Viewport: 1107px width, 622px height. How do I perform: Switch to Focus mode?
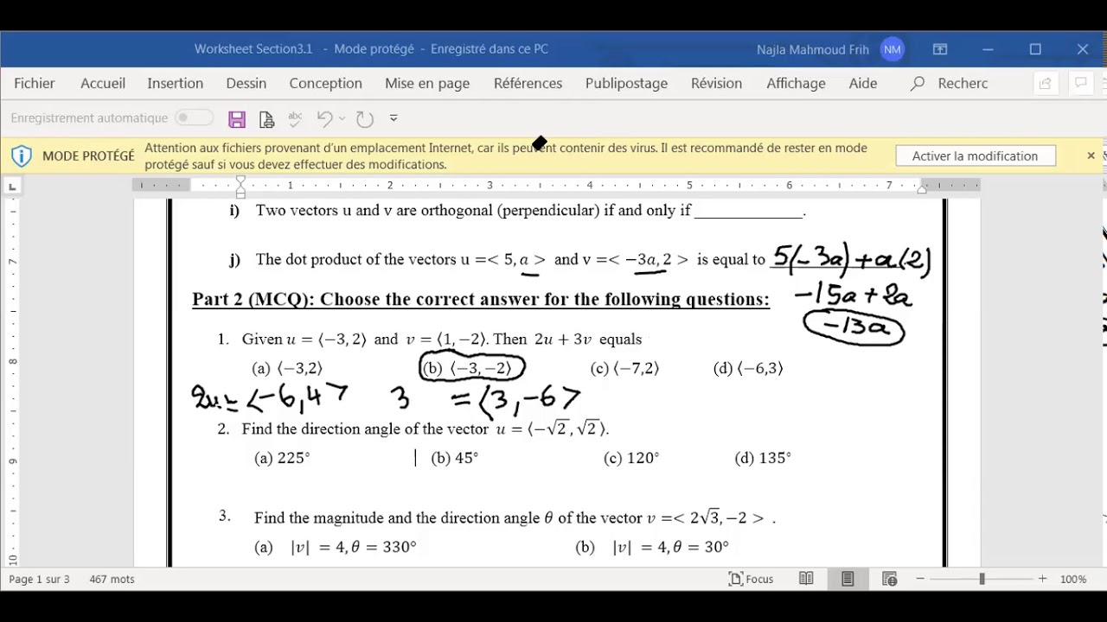[752, 579]
